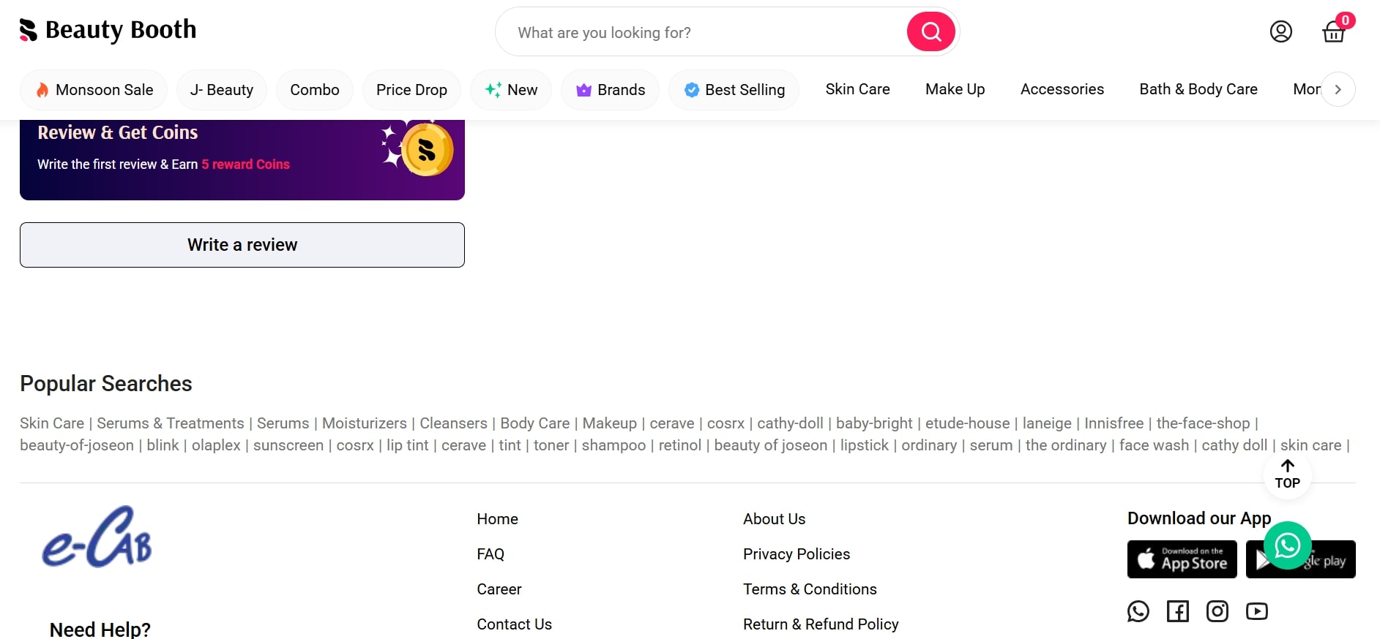Image resolution: width=1380 pixels, height=639 pixels.
Task: Click the WhatsApp outline icon in footer
Action: (1138, 611)
